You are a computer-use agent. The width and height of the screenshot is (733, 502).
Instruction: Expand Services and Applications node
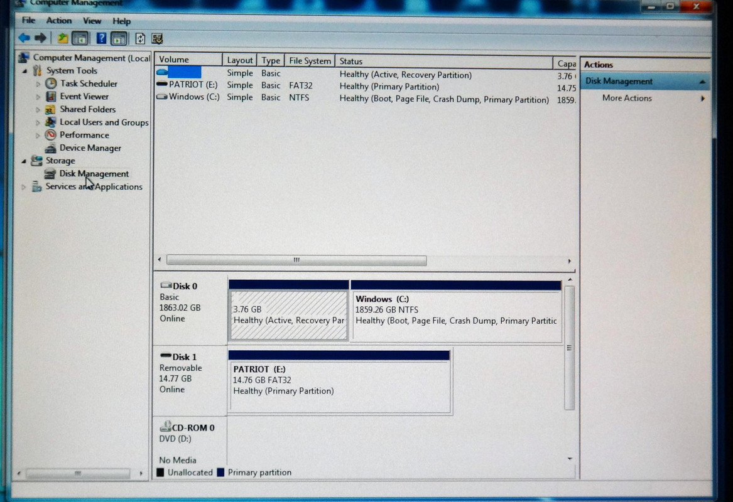click(x=23, y=187)
